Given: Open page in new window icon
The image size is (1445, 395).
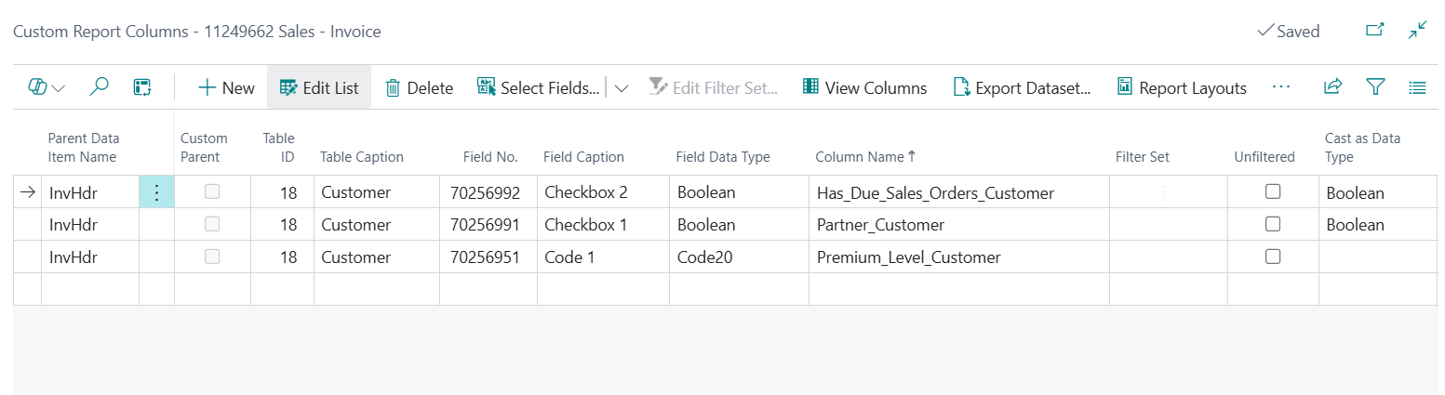Looking at the screenshot, I should point(1374,31).
